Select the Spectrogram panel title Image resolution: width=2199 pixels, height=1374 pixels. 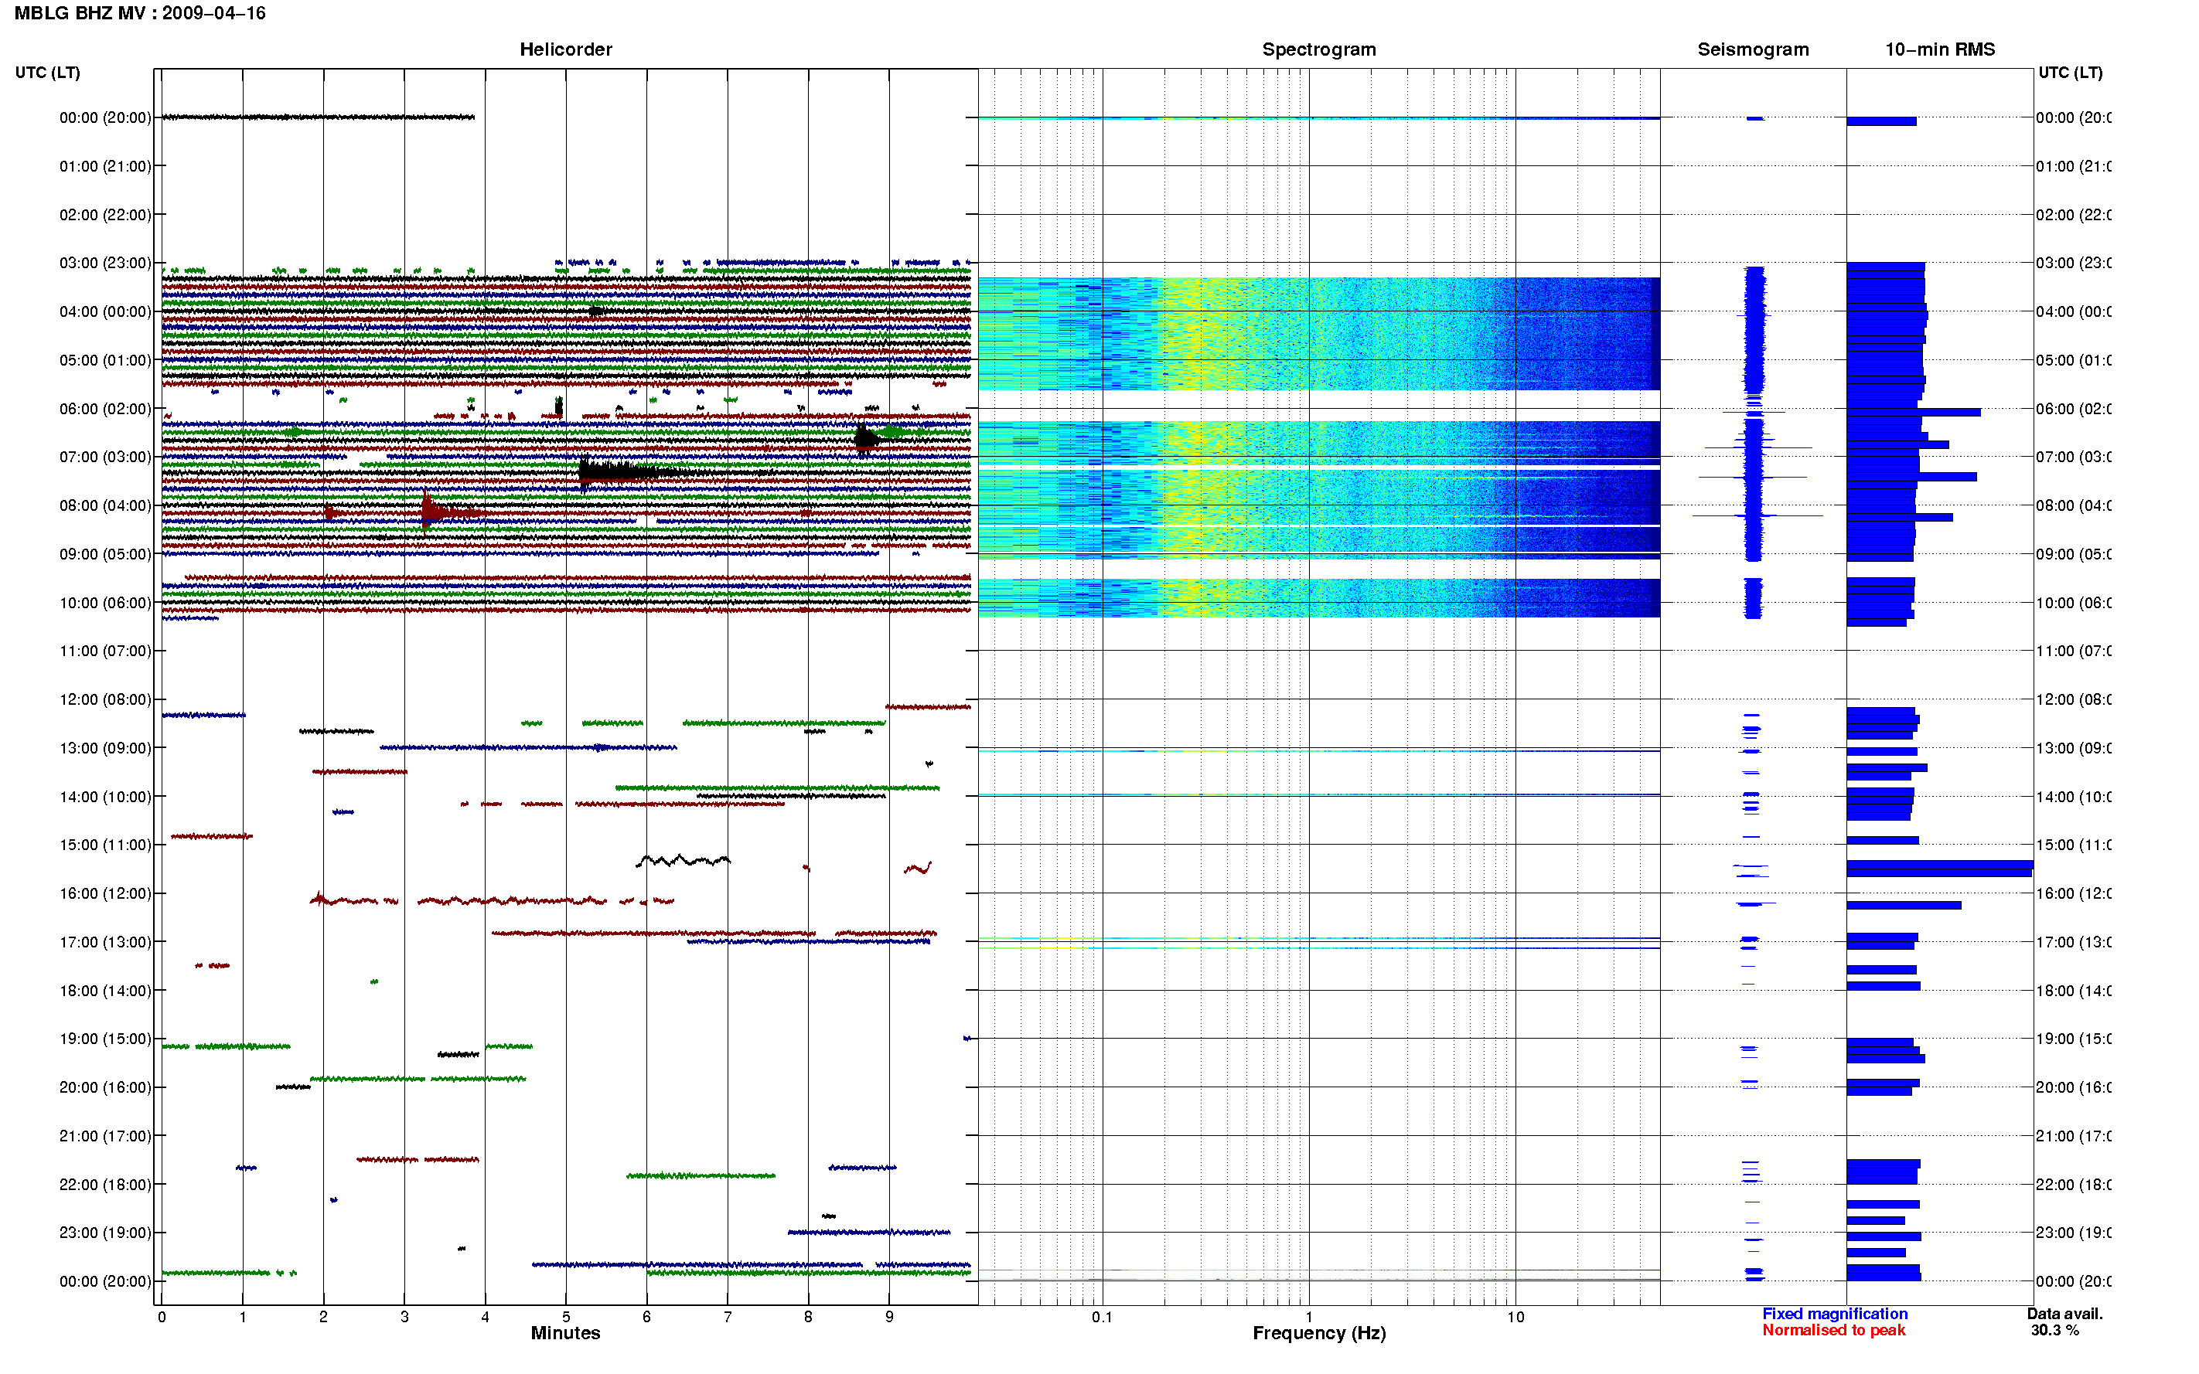pos(1318,49)
